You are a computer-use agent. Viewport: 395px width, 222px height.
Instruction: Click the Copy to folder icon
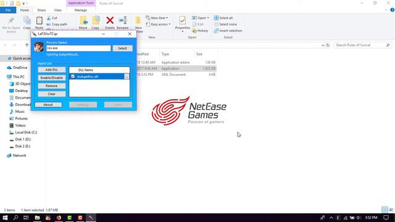pyautogui.click(x=96, y=20)
